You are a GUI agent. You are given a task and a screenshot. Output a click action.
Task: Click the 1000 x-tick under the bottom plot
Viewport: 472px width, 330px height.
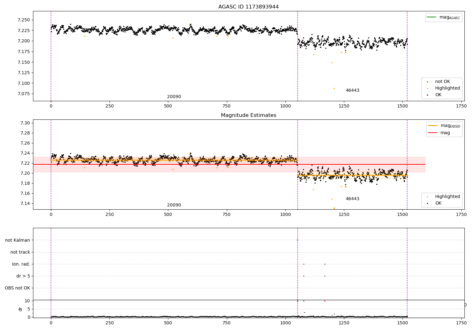285,323
